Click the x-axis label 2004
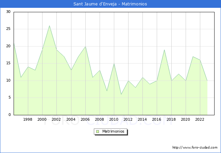 tap(71, 119)
